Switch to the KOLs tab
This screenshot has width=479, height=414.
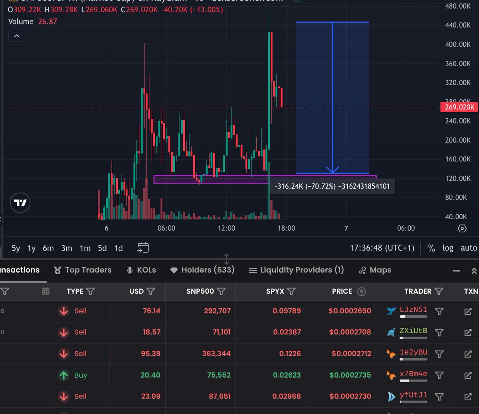click(141, 270)
